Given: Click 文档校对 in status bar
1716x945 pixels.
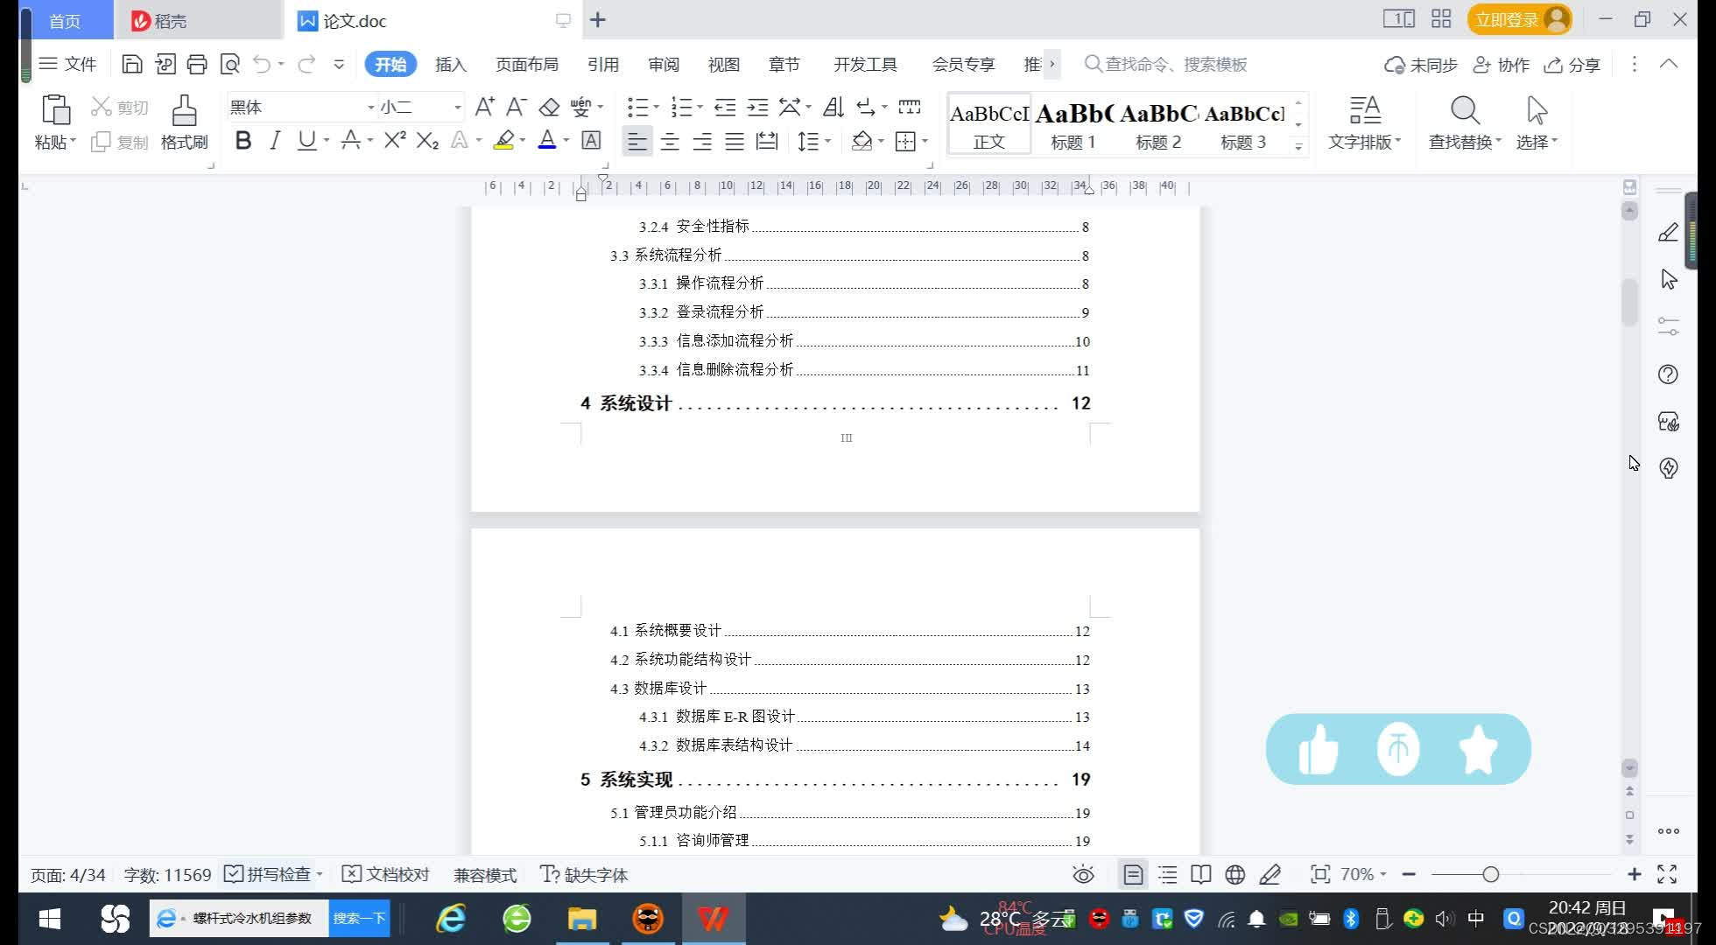Looking at the screenshot, I should [385, 874].
